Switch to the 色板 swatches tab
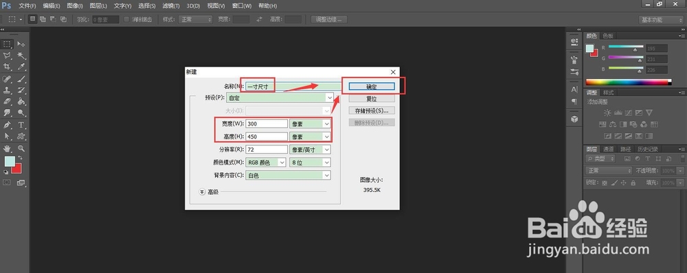The width and height of the screenshot is (687, 273). point(608,36)
